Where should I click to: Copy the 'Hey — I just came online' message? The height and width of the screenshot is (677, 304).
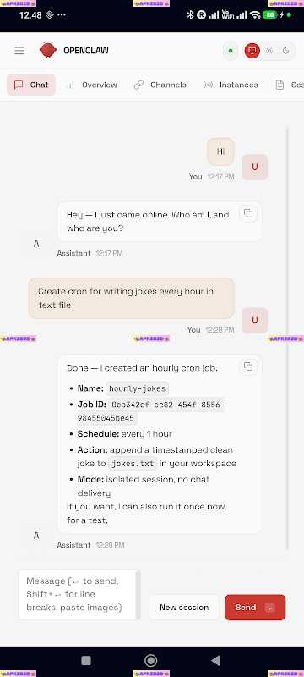248,213
